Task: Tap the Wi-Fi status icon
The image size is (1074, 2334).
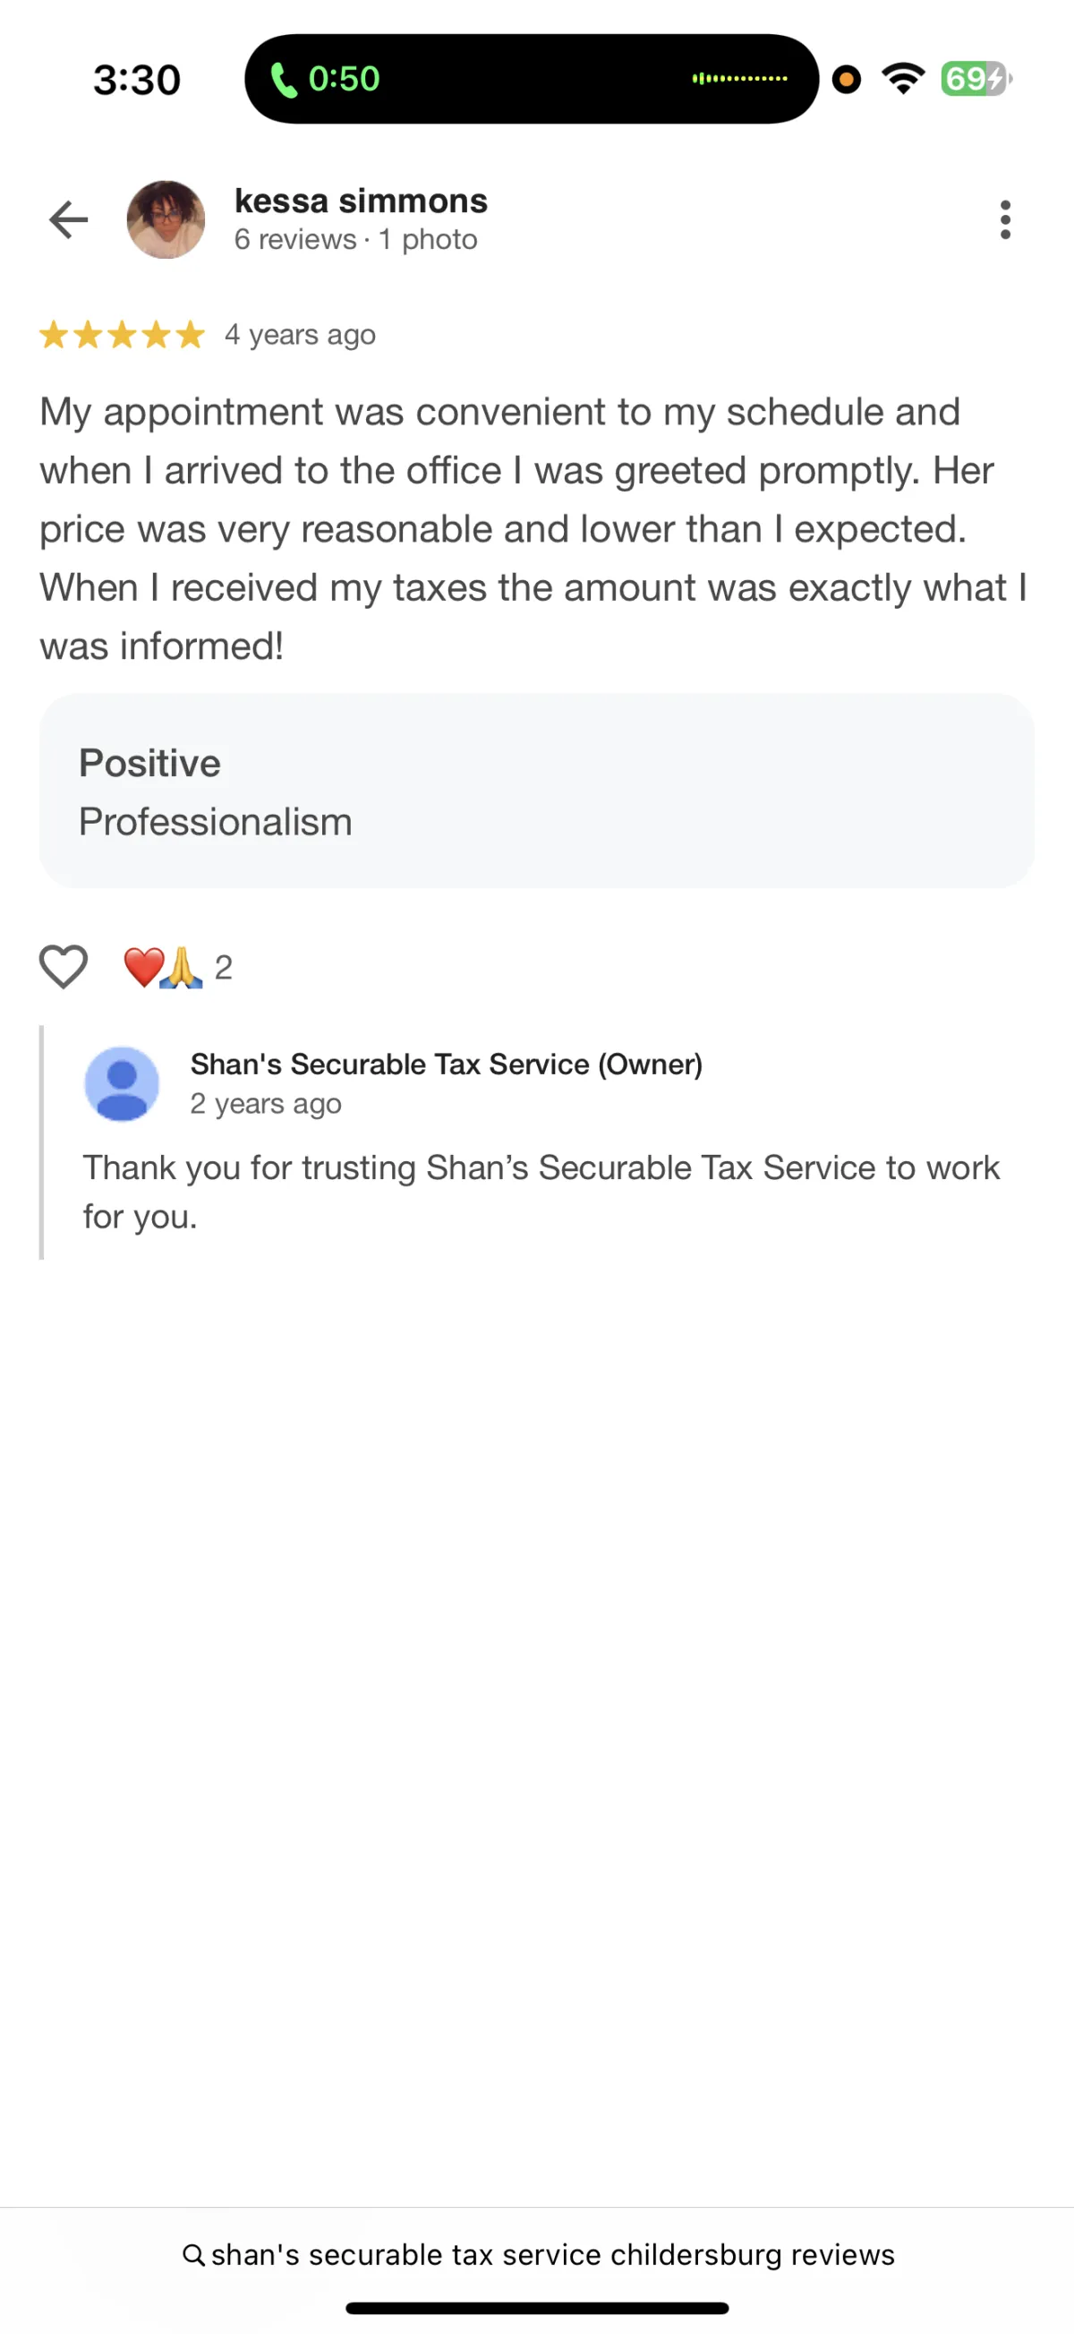Action: click(x=903, y=79)
